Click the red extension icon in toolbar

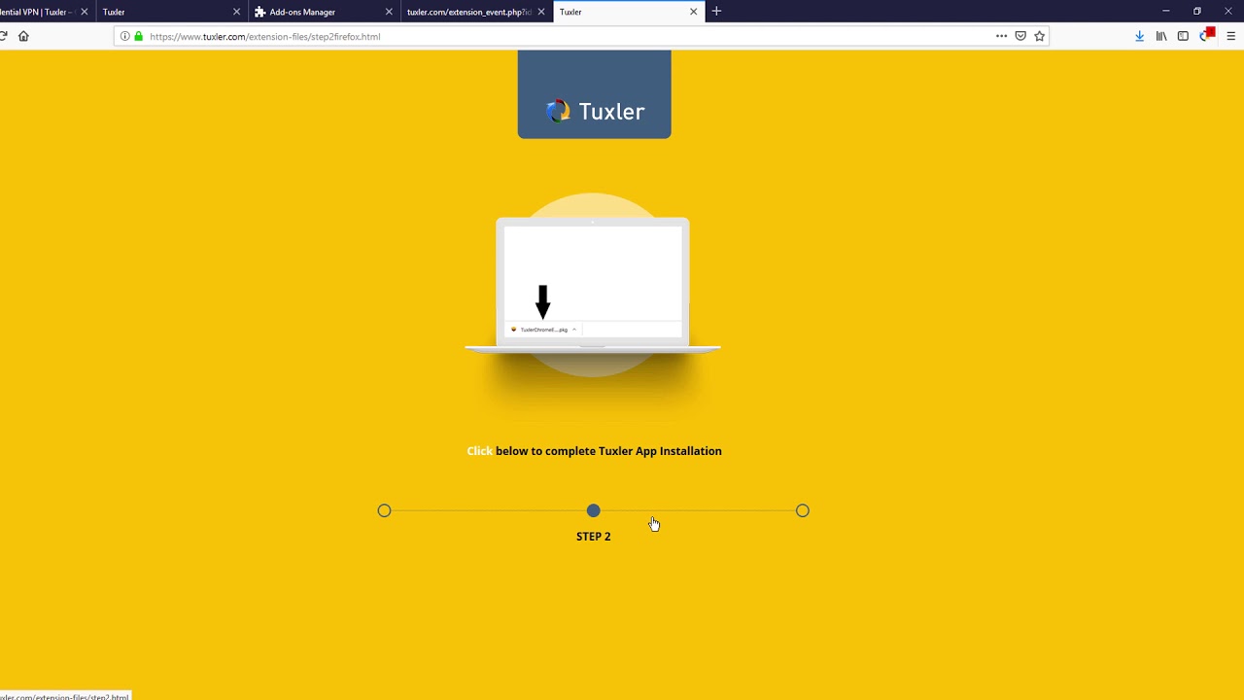(x=1207, y=35)
